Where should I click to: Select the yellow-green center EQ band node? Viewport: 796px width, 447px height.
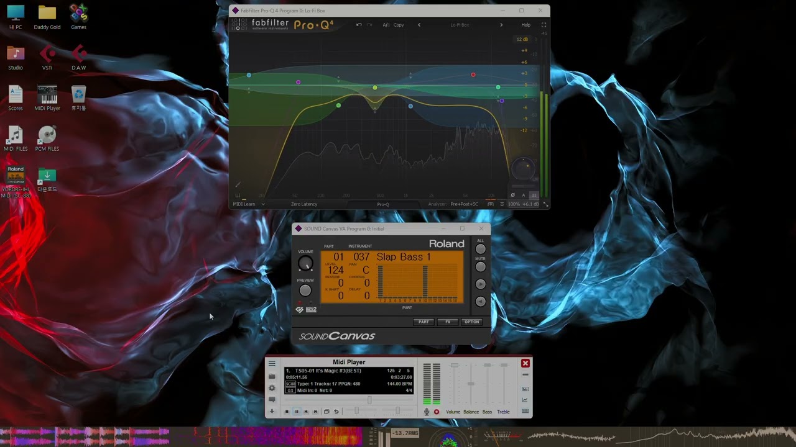(375, 88)
